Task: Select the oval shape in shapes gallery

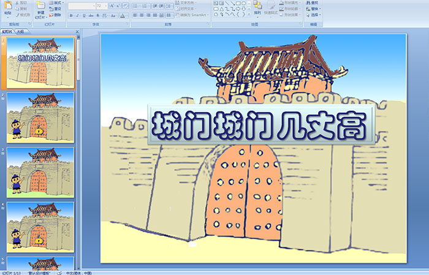Action: [243, 3]
